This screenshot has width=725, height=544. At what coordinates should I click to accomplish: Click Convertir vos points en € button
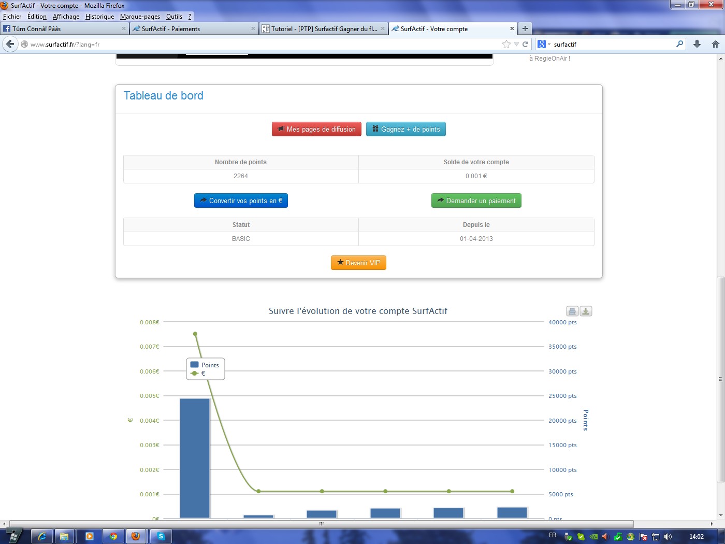(x=241, y=201)
